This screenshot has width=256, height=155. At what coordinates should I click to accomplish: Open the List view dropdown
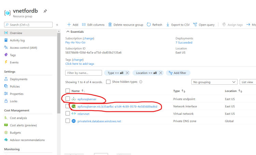coord(248,82)
